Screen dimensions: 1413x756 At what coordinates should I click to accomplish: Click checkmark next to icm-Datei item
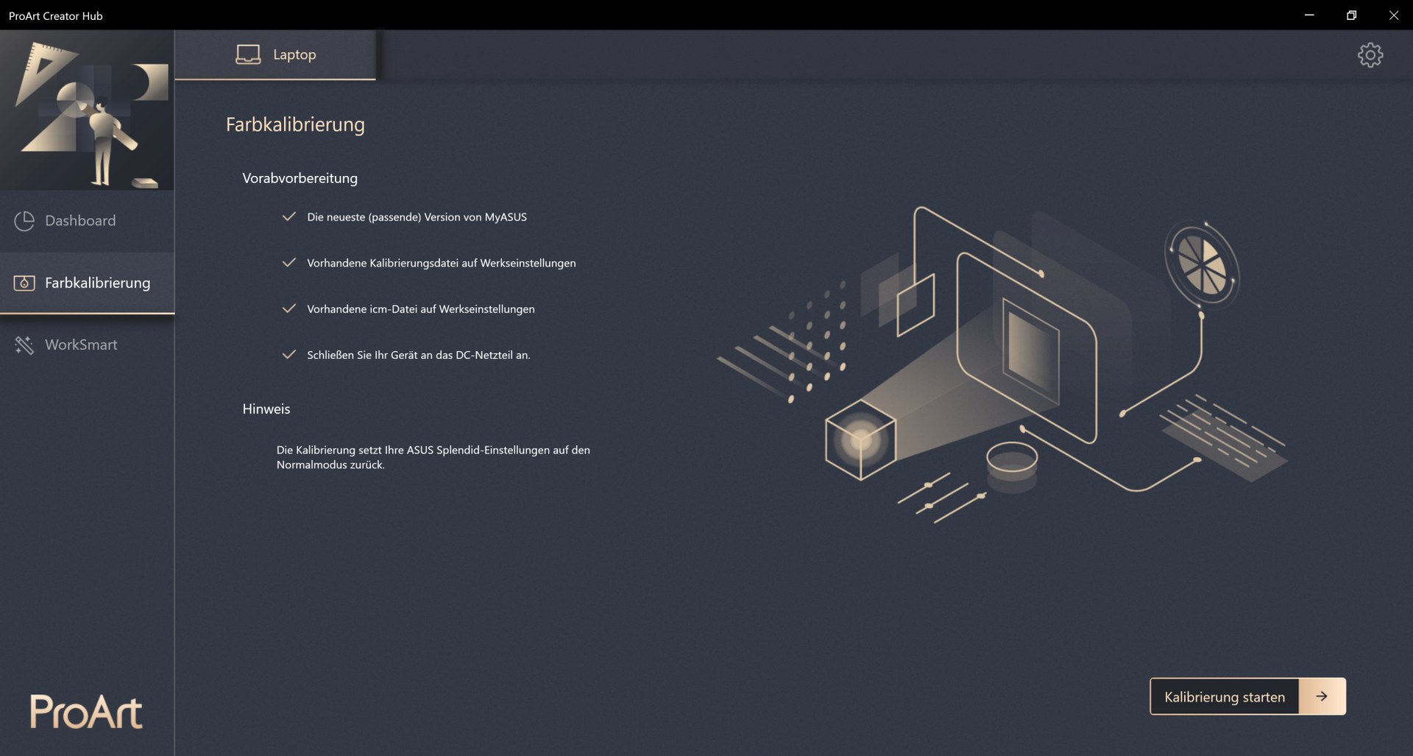[289, 308]
